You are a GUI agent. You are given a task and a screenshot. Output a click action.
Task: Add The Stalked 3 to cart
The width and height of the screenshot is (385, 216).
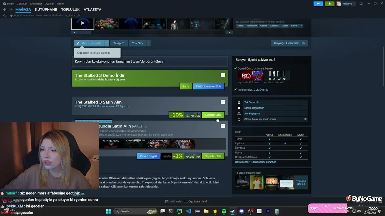[x=213, y=115]
